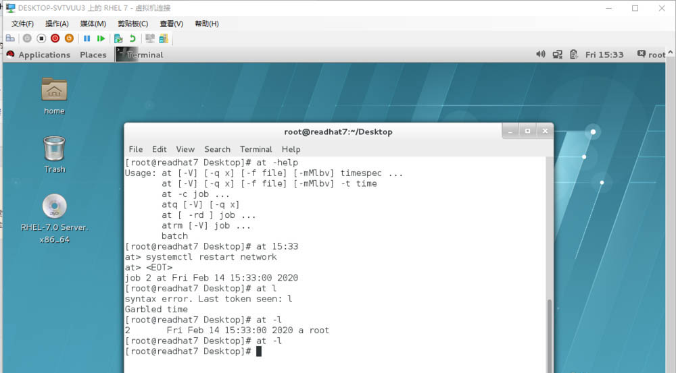
Task: Pause the virtual machine
Action: 87,38
